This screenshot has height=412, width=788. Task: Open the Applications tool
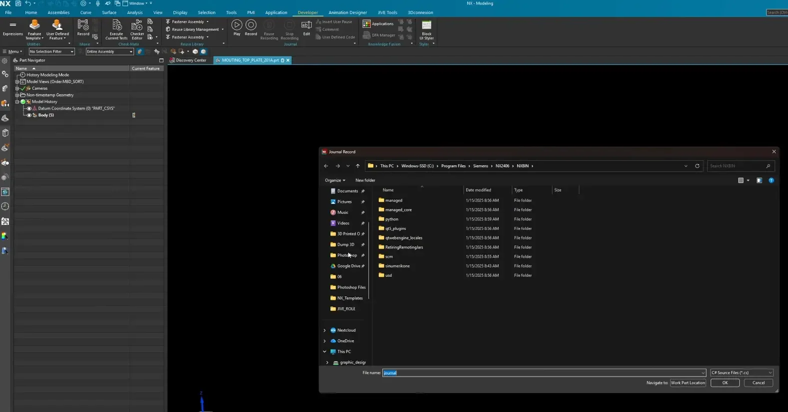tap(378, 23)
